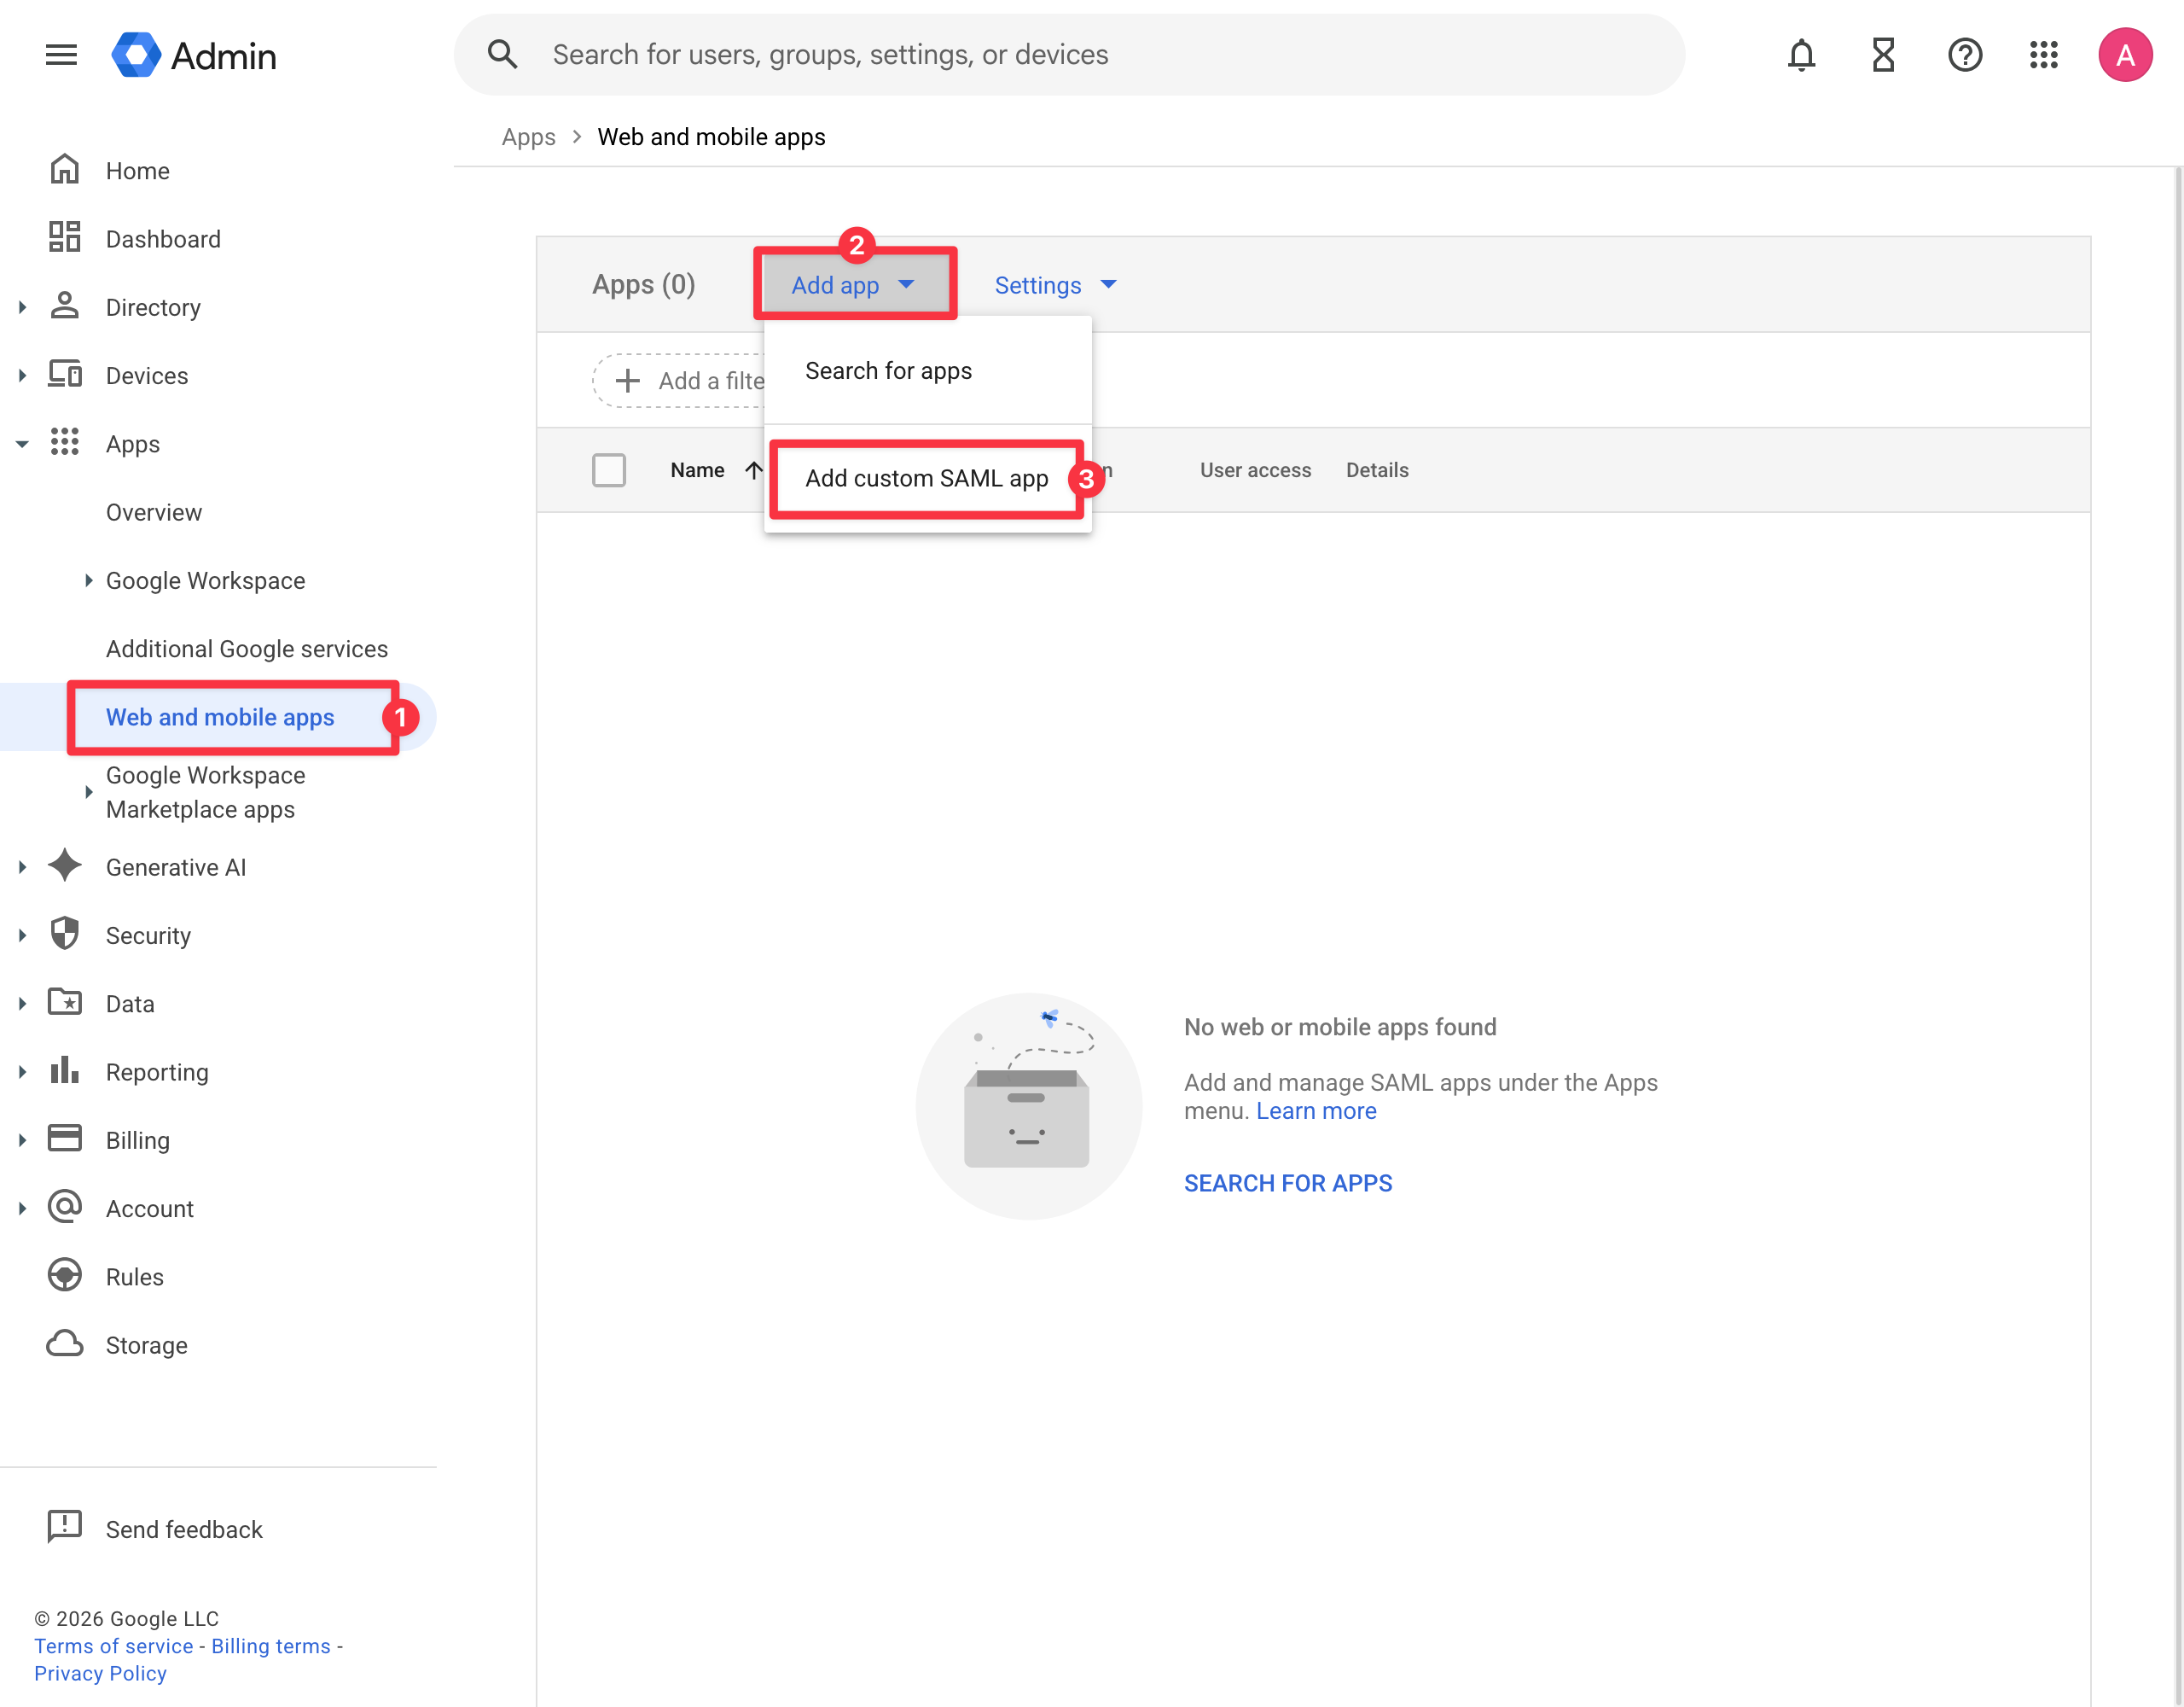The height and width of the screenshot is (1707, 2184).
Task: Sort by the Name column arrow
Action: (x=754, y=470)
